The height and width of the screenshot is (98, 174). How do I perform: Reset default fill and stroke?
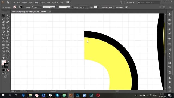click(x=2, y=67)
